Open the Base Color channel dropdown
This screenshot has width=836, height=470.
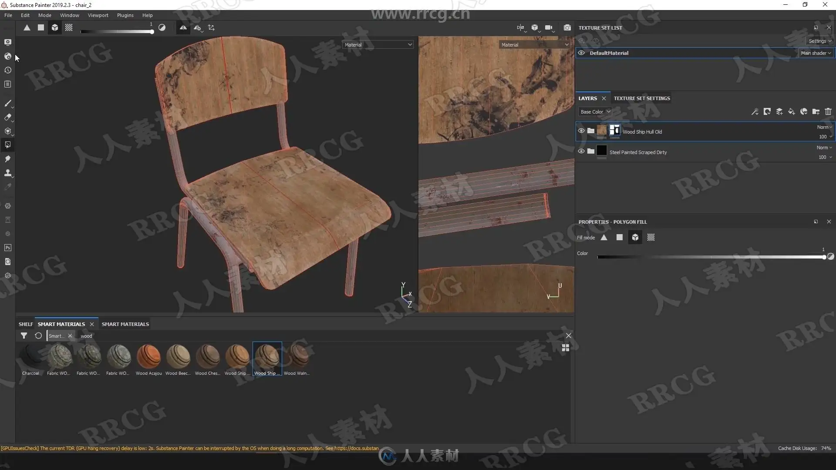click(595, 112)
